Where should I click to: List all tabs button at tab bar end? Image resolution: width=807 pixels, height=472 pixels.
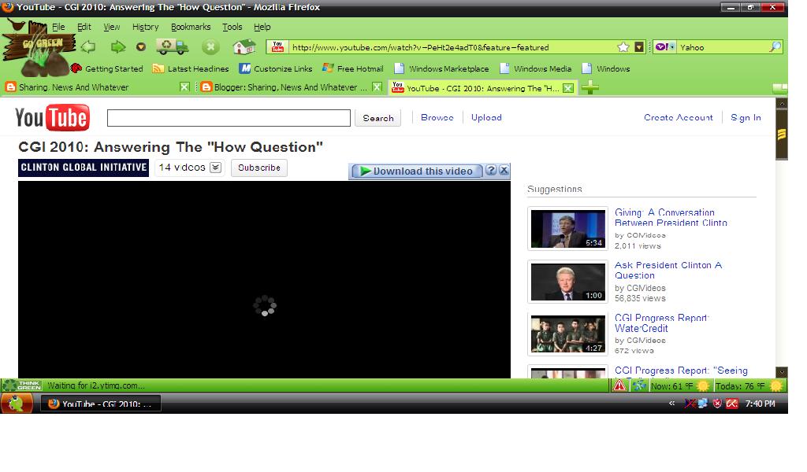coord(779,88)
